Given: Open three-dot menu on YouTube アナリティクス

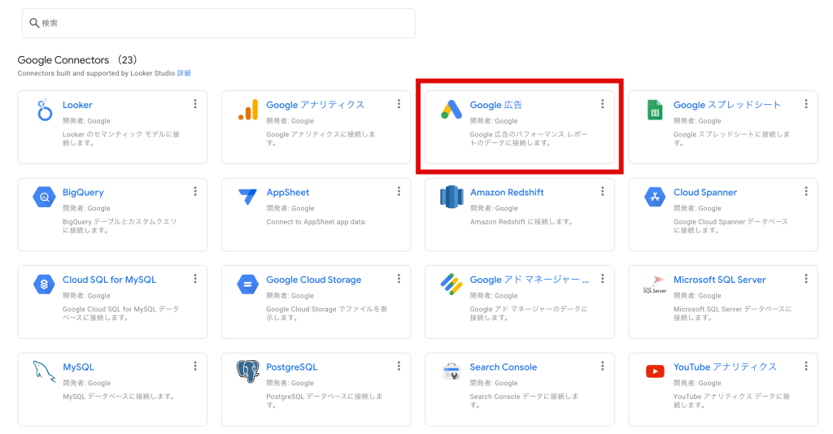Looking at the screenshot, I should 806,366.
